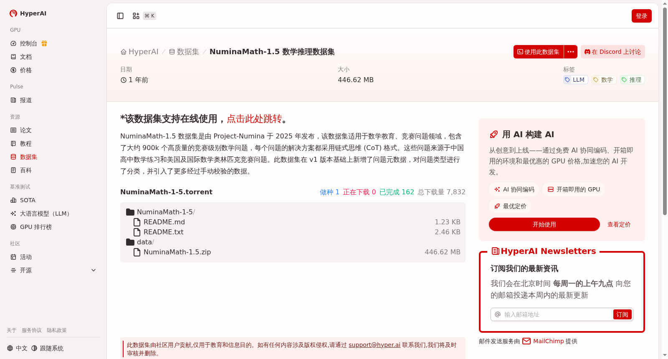668x359 pixels.
Task: Click the gift icon beside 控制台
Action: pyautogui.click(x=44, y=43)
